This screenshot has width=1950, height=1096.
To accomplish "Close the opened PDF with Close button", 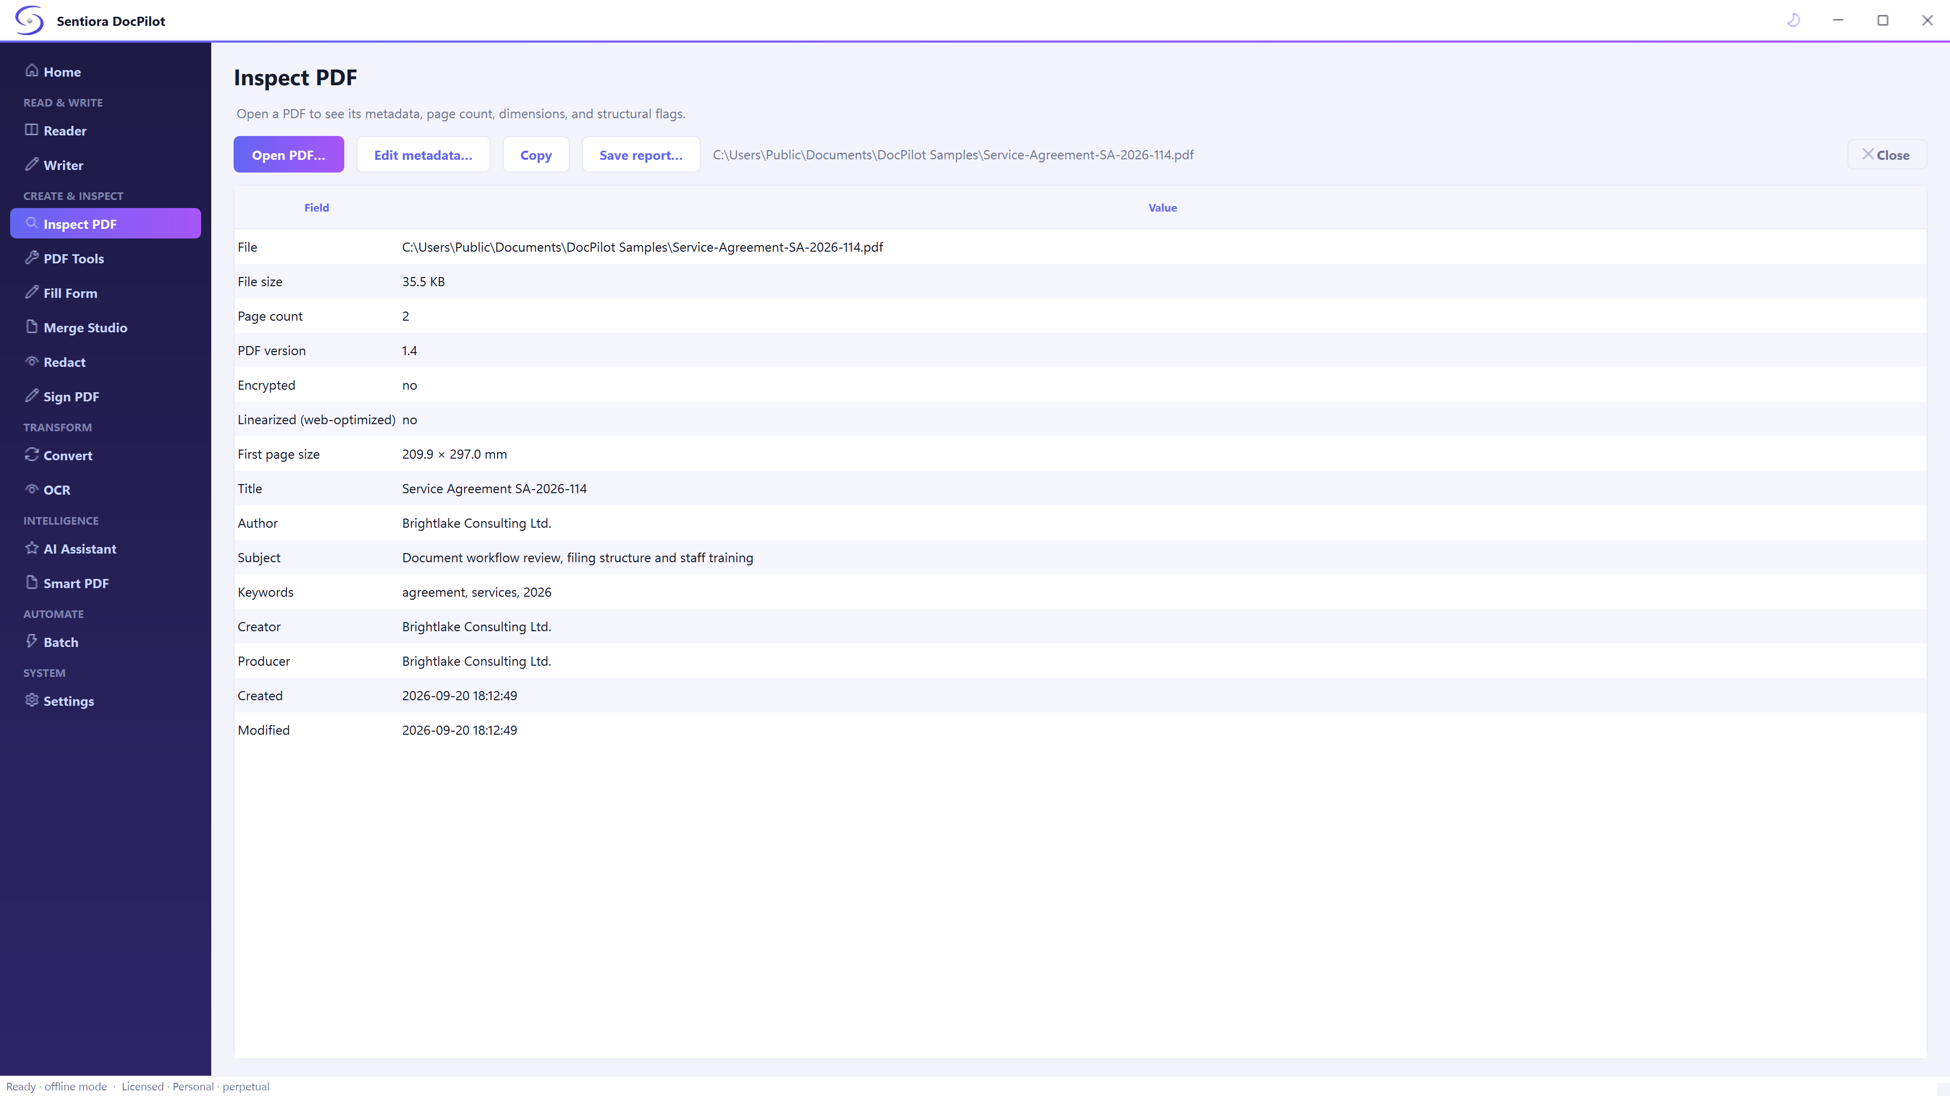I will pyautogui.click(x=1887, y=154).
